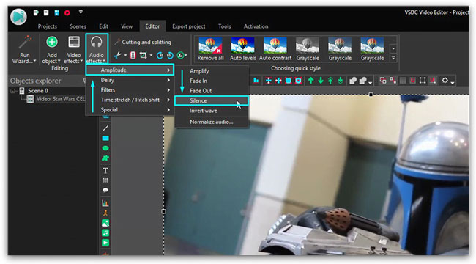The width and height of the screenshot is (476, 264).
Task: Click the Add object button
Action: click(51, 50)
